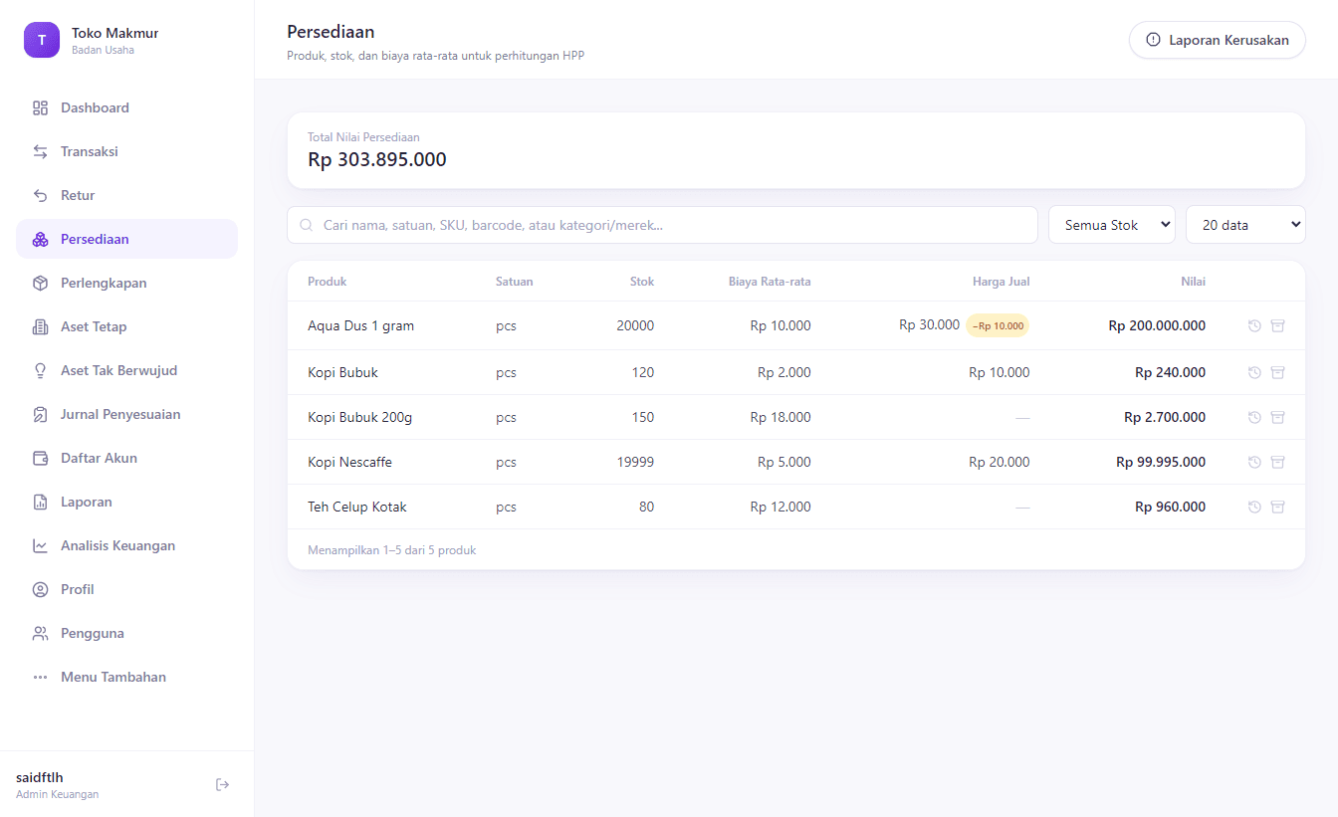Open Analisis Keuangan page
The height and width of the screenshot is (817, 1338).
(x=126, y=545)
